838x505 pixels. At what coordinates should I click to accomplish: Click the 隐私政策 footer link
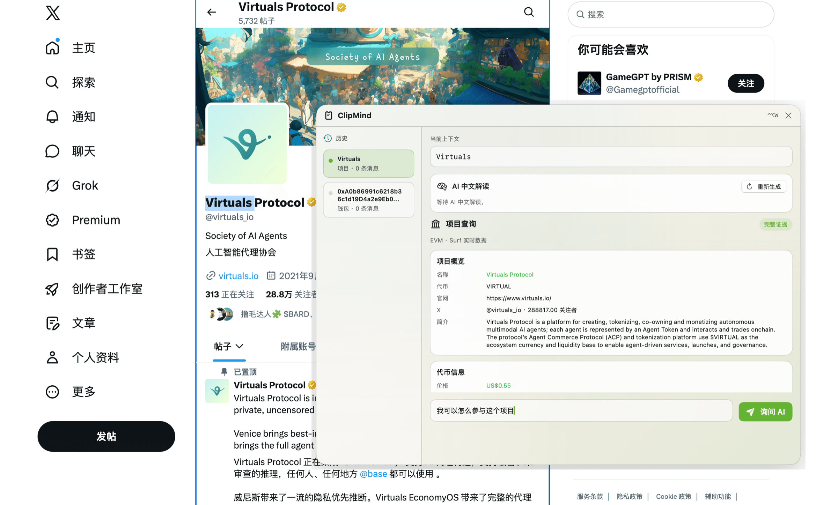coord(629,496)
